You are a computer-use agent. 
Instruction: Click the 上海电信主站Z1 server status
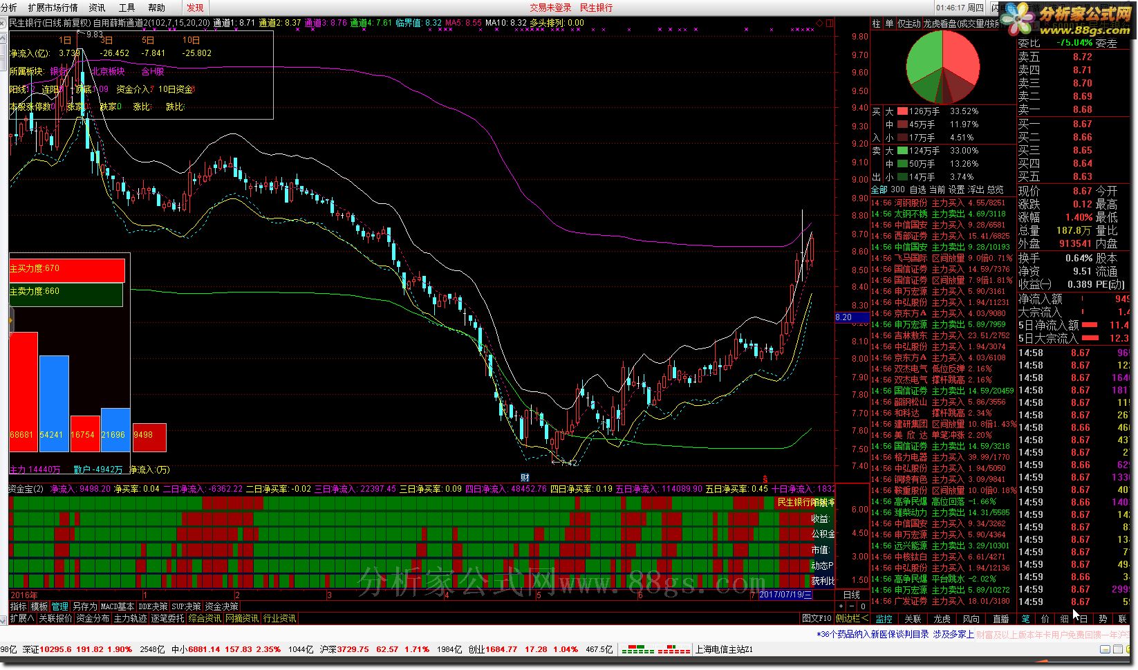click(724, 649)
